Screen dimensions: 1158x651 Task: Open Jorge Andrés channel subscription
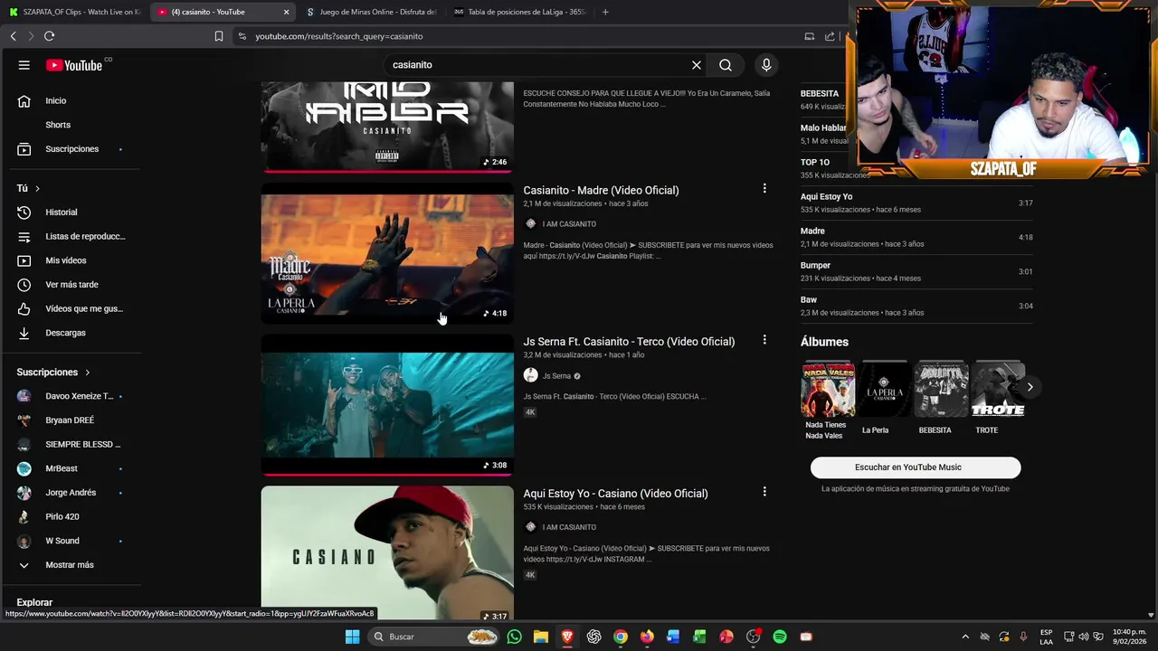[x=72, y=493]
